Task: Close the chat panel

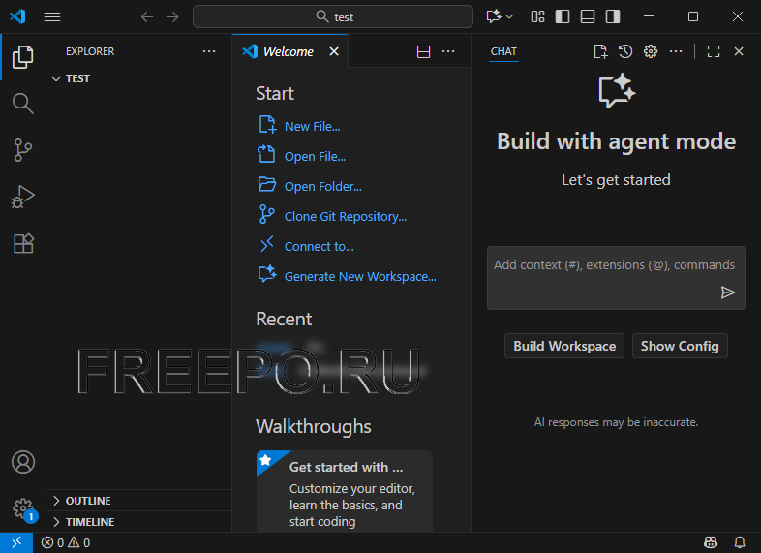Action: coord(739,51)
